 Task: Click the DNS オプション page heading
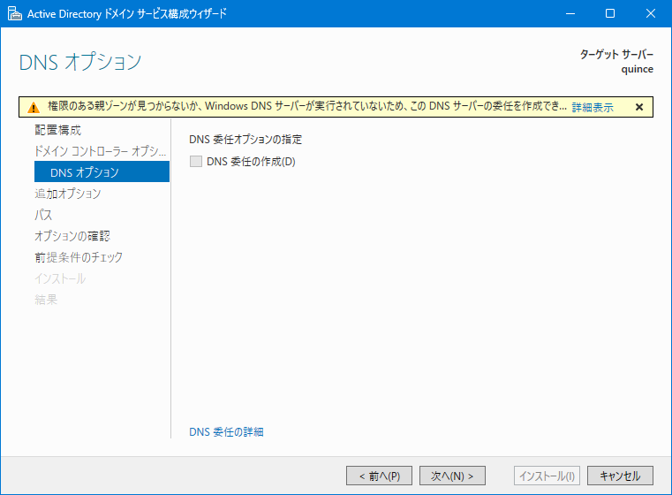tap(80, 62)
